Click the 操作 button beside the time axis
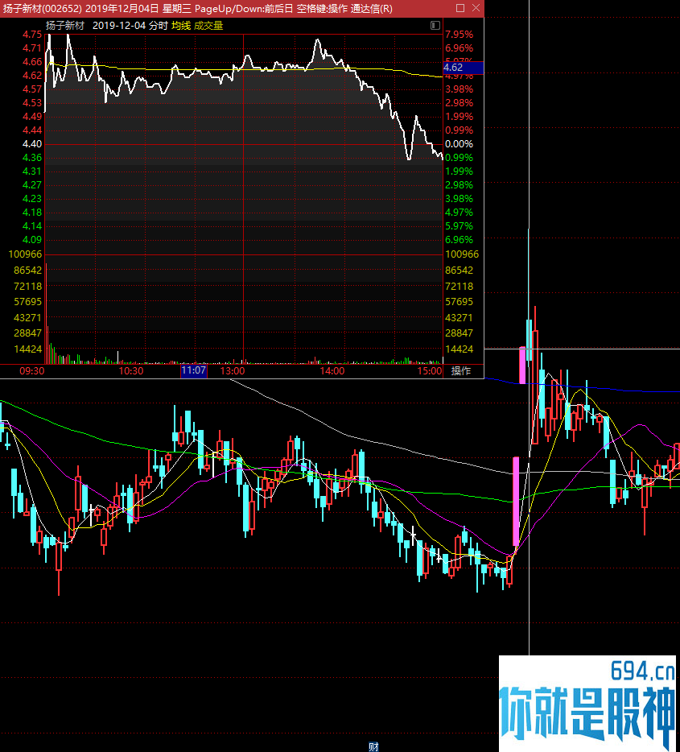680x752 pixels. [461, 370]
